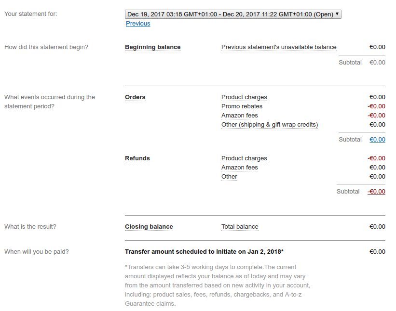
Task: Click Previous statement's unavailable balance label
Action: click(x=279, y=47)
